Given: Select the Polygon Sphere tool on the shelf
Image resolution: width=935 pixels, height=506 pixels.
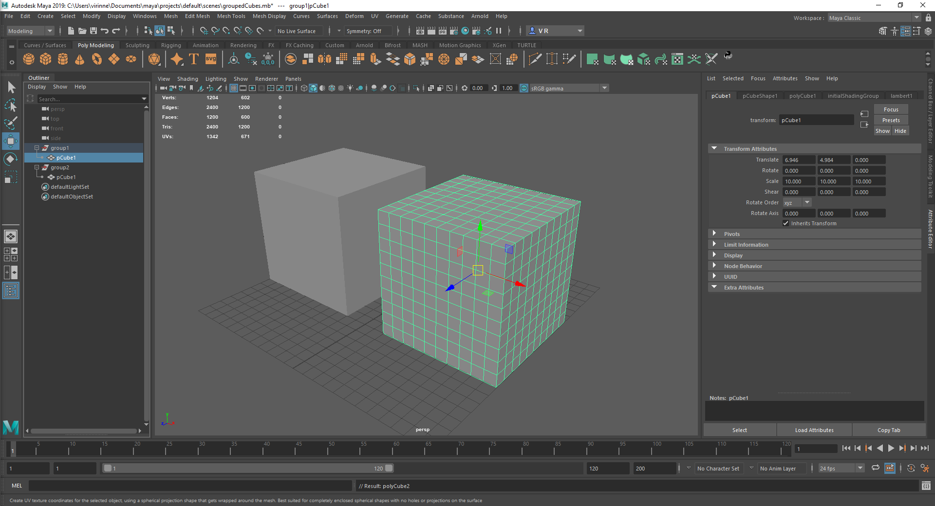Looking at the screenshot, I should click(29, 59).
